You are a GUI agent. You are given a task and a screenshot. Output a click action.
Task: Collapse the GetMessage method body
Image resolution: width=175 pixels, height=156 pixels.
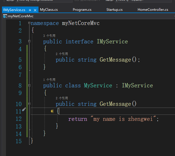(x=29, y=104)
